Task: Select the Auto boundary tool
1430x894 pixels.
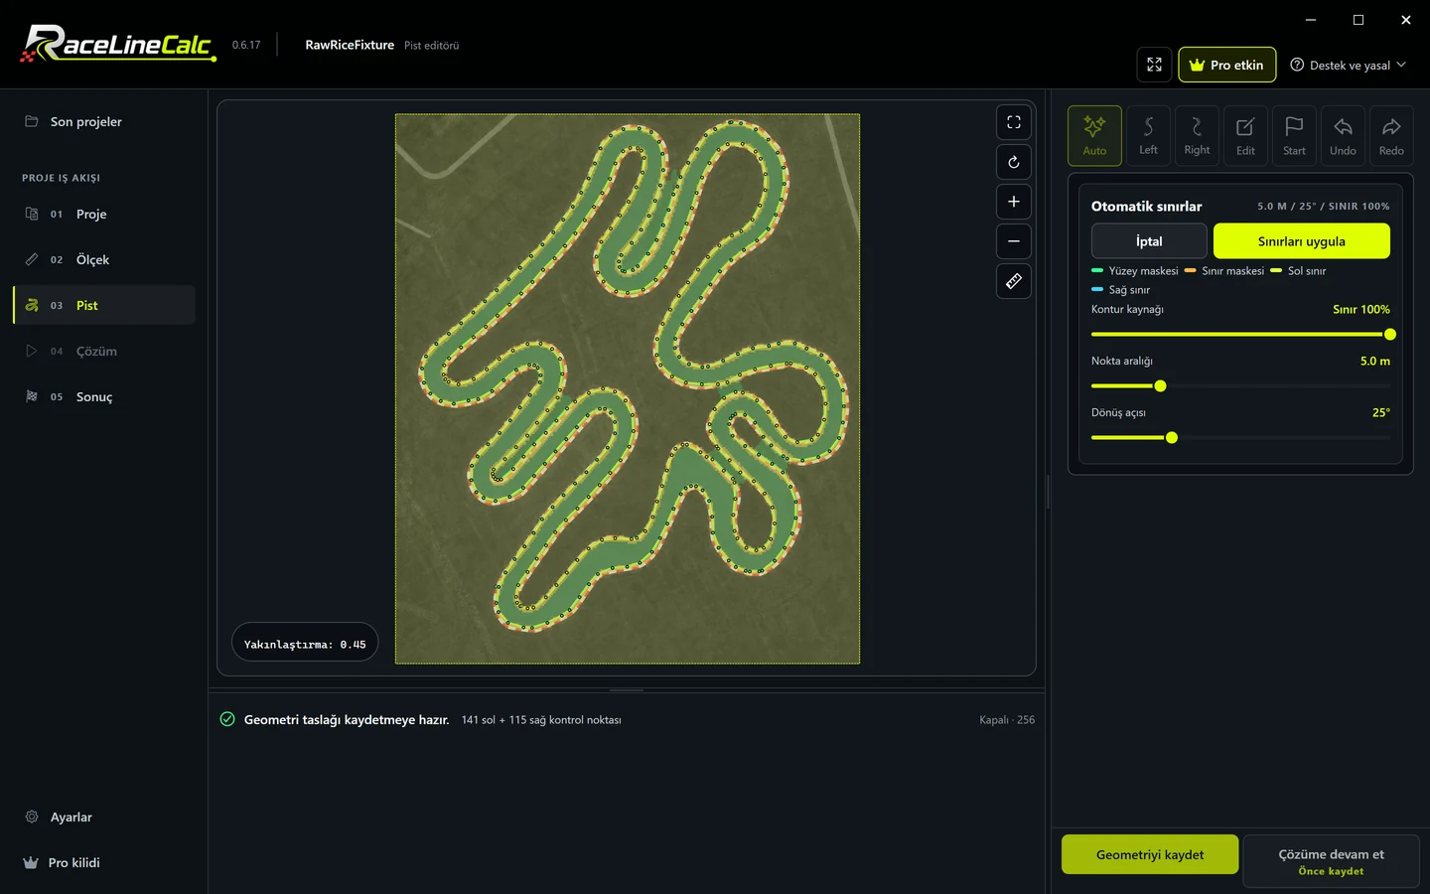Action: 1094,135
